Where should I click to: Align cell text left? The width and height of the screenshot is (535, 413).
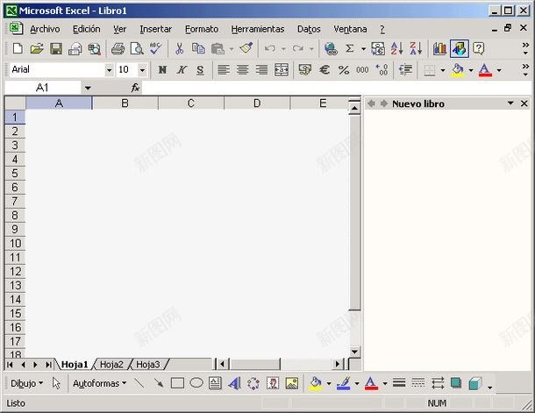click(224, 70)
